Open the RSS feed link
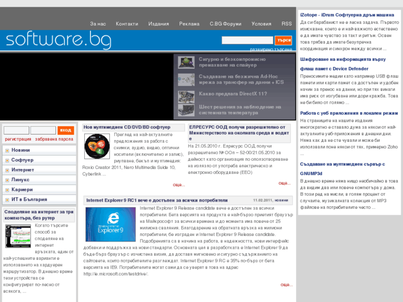The height and width of the screenshot is (302, 403). pyautogui.click(x=287, y=24)
